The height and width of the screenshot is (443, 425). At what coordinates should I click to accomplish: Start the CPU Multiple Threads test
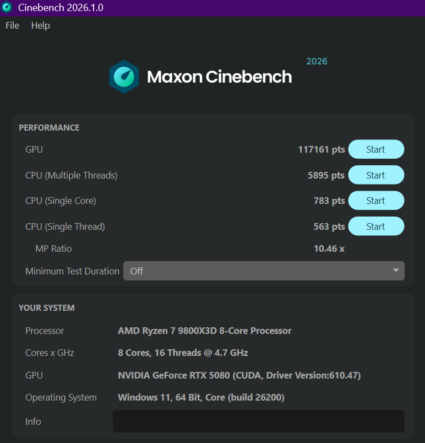(376, 175)
